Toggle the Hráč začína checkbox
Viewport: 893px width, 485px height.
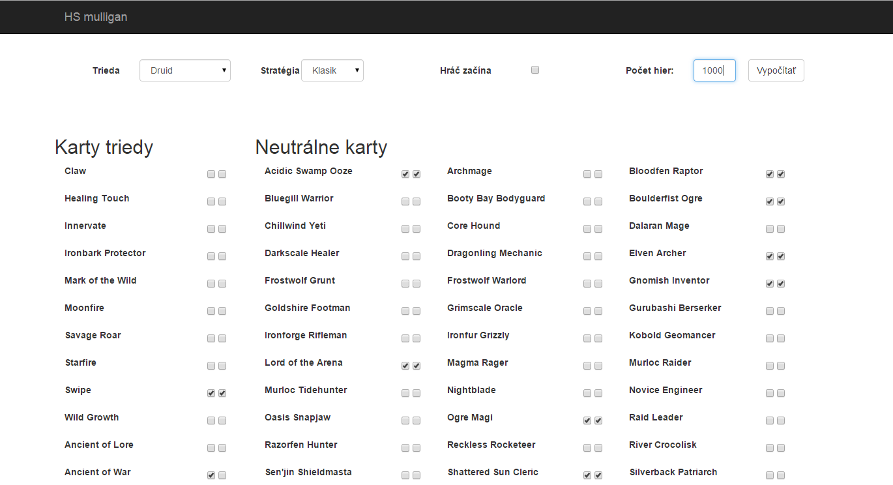535,70
